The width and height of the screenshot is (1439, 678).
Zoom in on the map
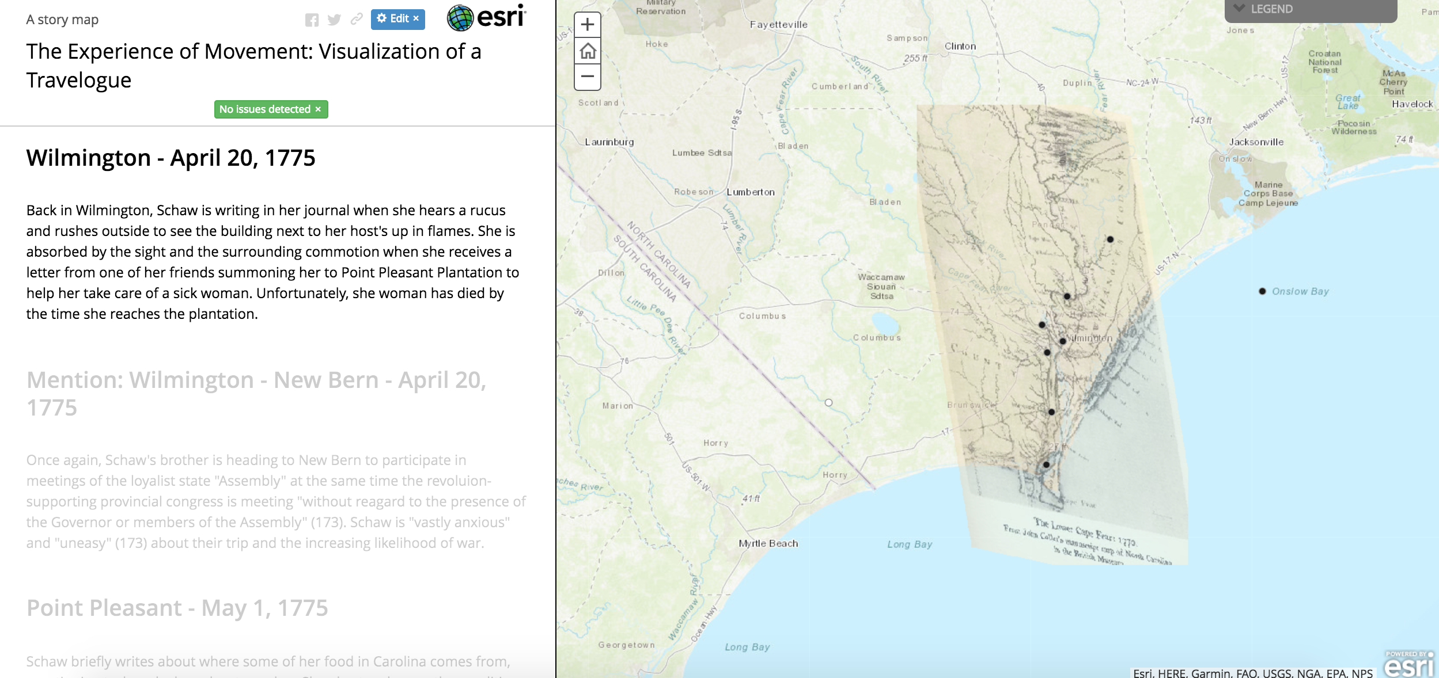point(588,25)
